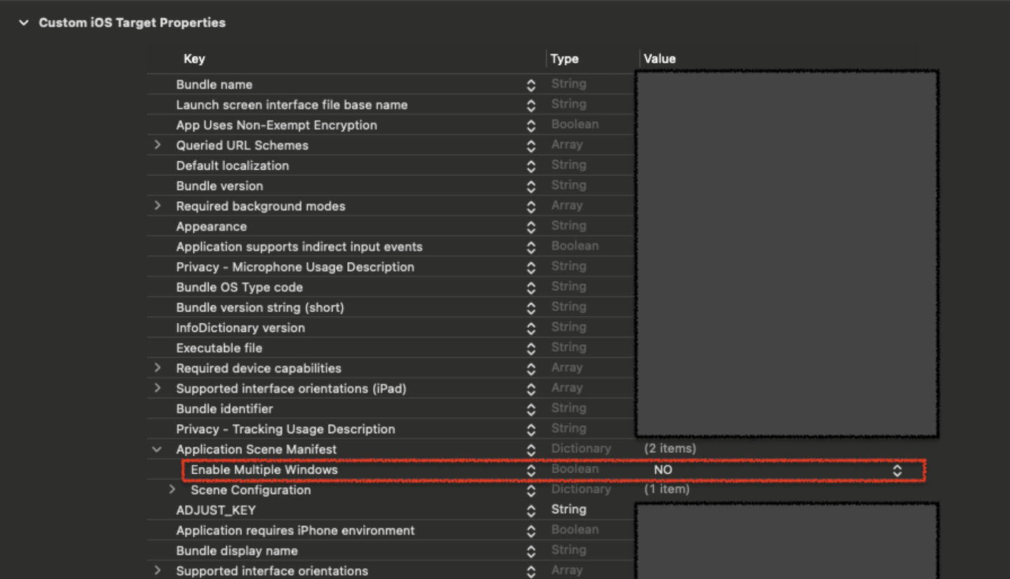Collapse the Application Scene Manifest dictionary
The width and height of the screenshot is (1010, 579).
pyautogui.click(x=157, y=449)
